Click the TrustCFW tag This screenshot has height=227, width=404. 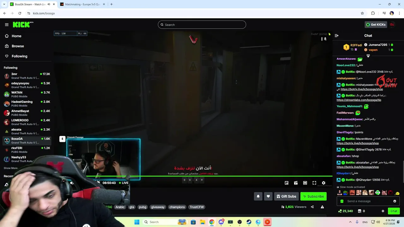(x=197, y=207)
